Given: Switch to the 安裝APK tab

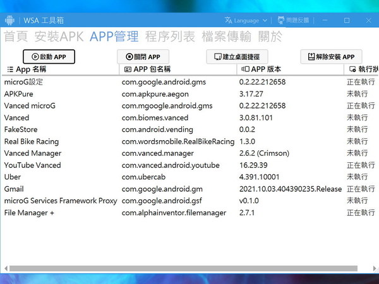Looking at the screenshot, I should click(x=59, y=37).
